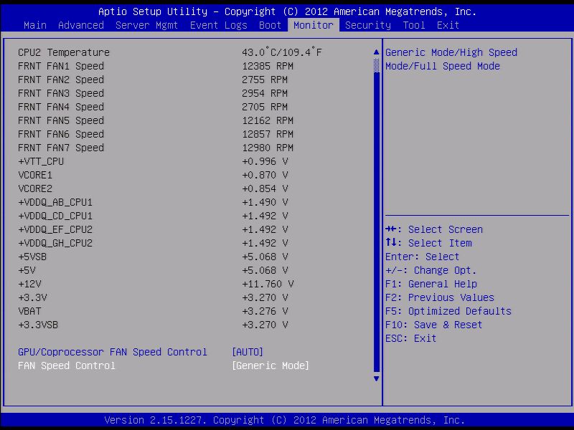Click the ESC: Exit hint

[x=410, y=338]
